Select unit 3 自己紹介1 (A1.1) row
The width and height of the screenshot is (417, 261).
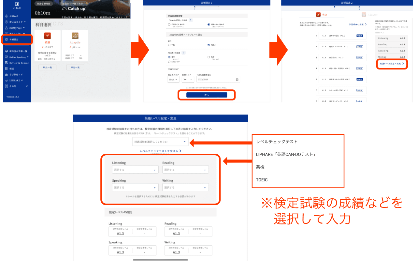342,57
